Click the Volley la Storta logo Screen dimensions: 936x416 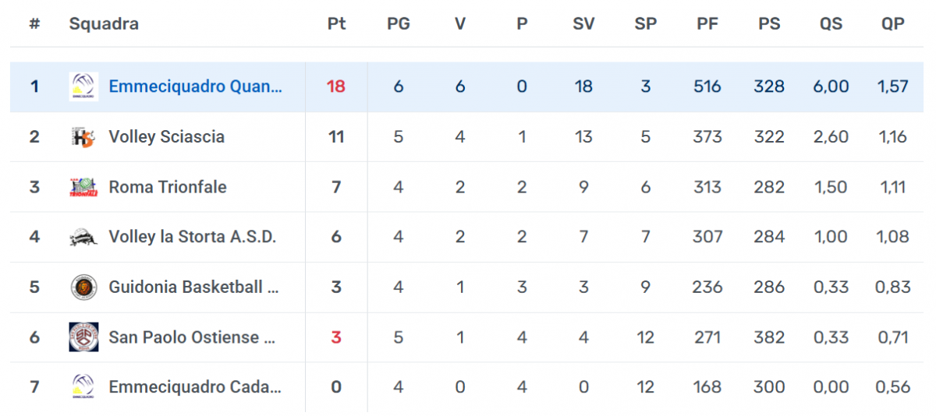(x=83, y=237)
